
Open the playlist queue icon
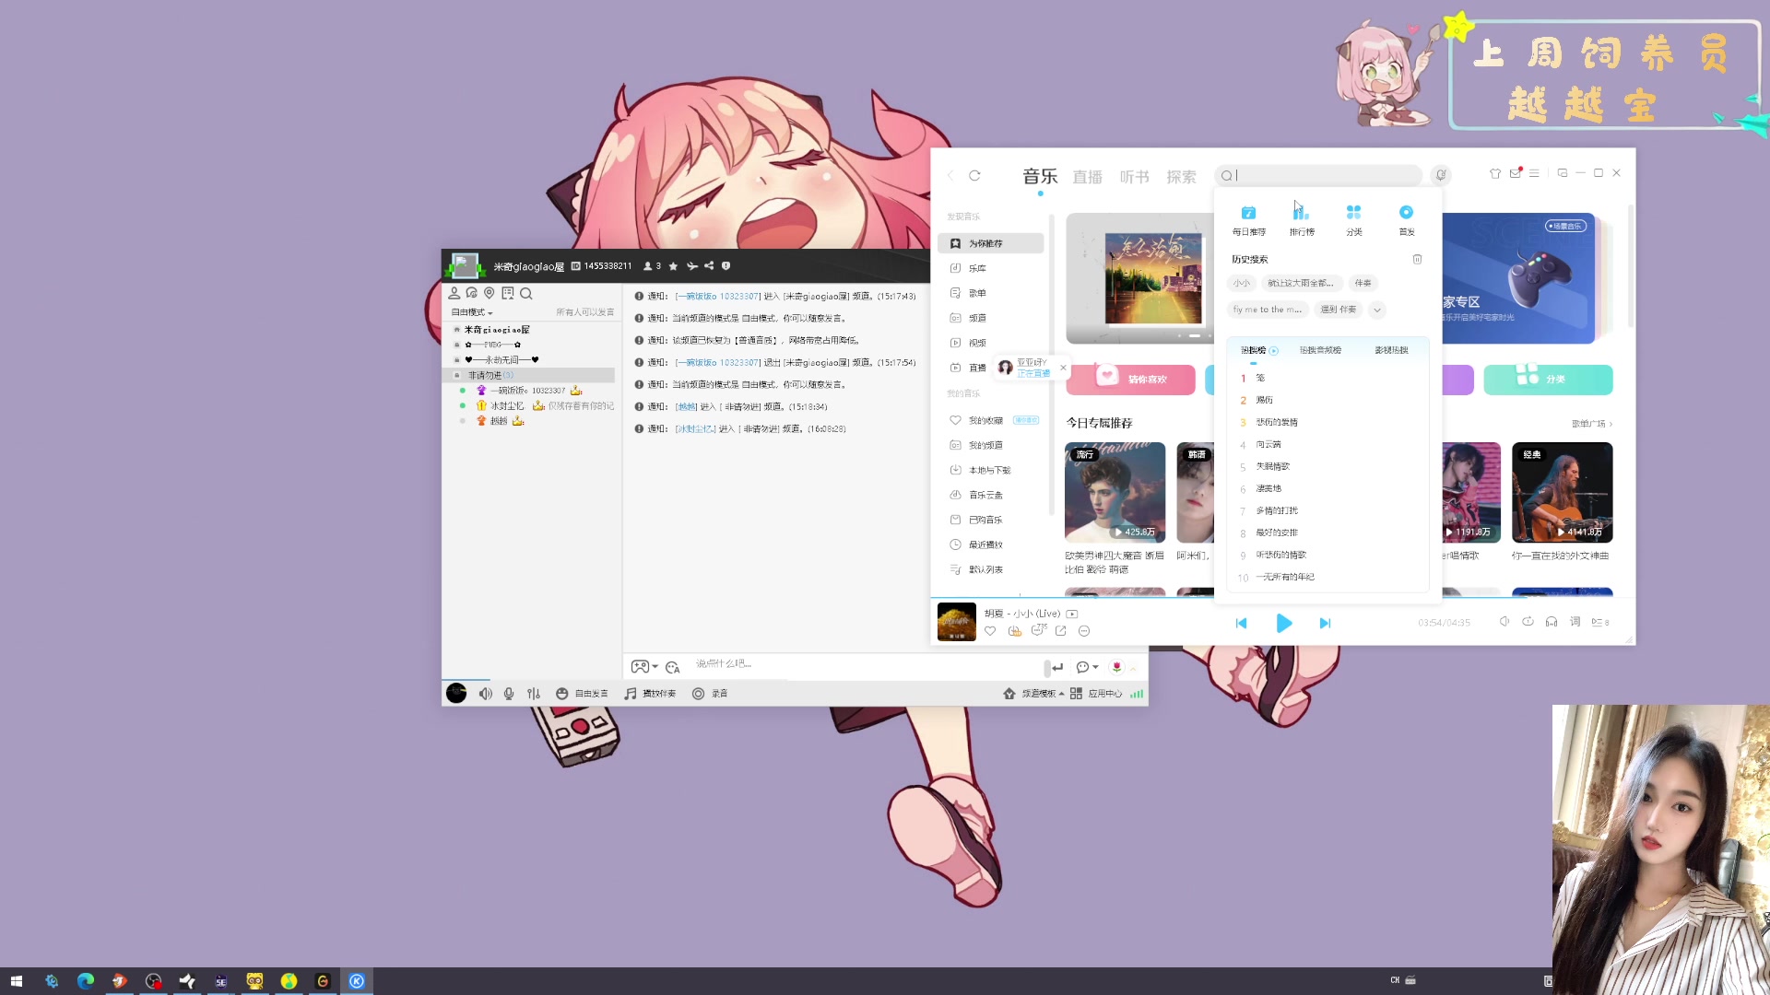(1600, 622)
